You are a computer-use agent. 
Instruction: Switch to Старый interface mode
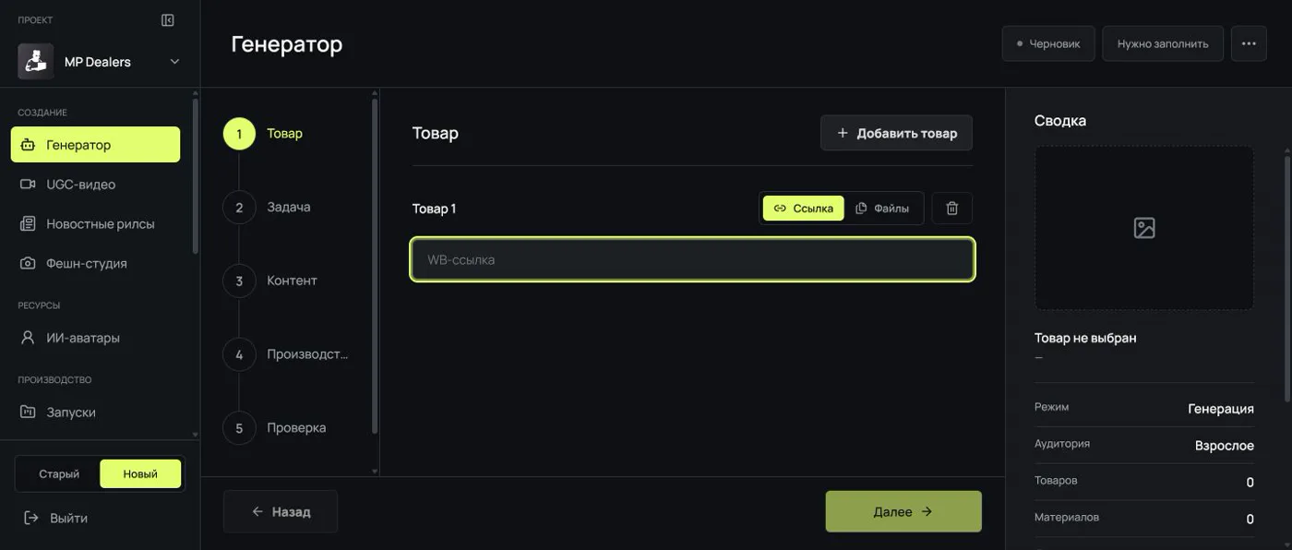(59, 474)
